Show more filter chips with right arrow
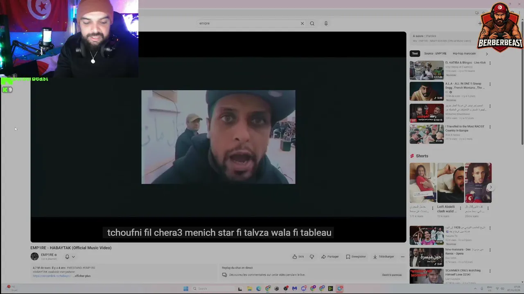The image size is (524, 294). 487,53
